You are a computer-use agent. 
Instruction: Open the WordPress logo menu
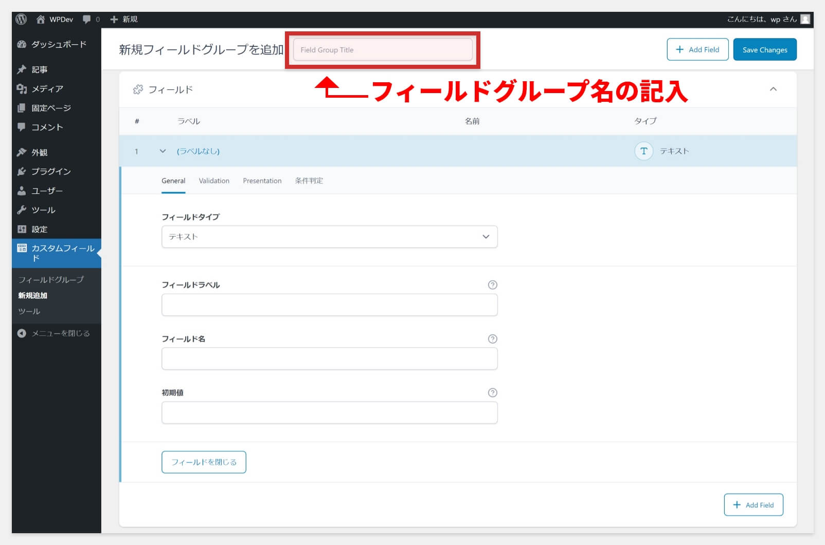coord(21,19)
